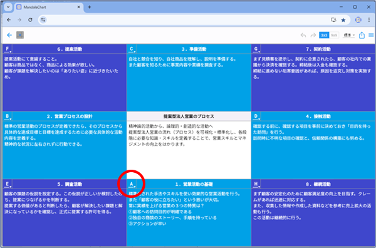Undo the last edit

303,35
